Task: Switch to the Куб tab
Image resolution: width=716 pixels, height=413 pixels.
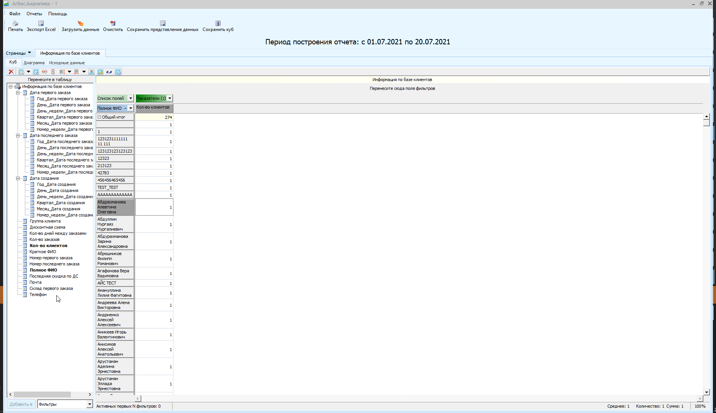Action: pyautogui.click(x=13, y=62)
